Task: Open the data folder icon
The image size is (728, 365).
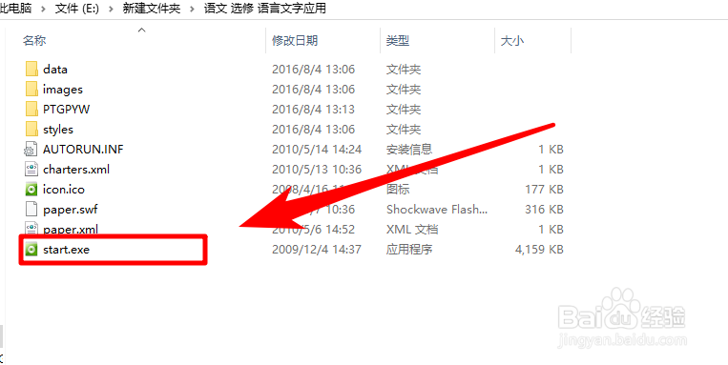Action: click(31, 70)
